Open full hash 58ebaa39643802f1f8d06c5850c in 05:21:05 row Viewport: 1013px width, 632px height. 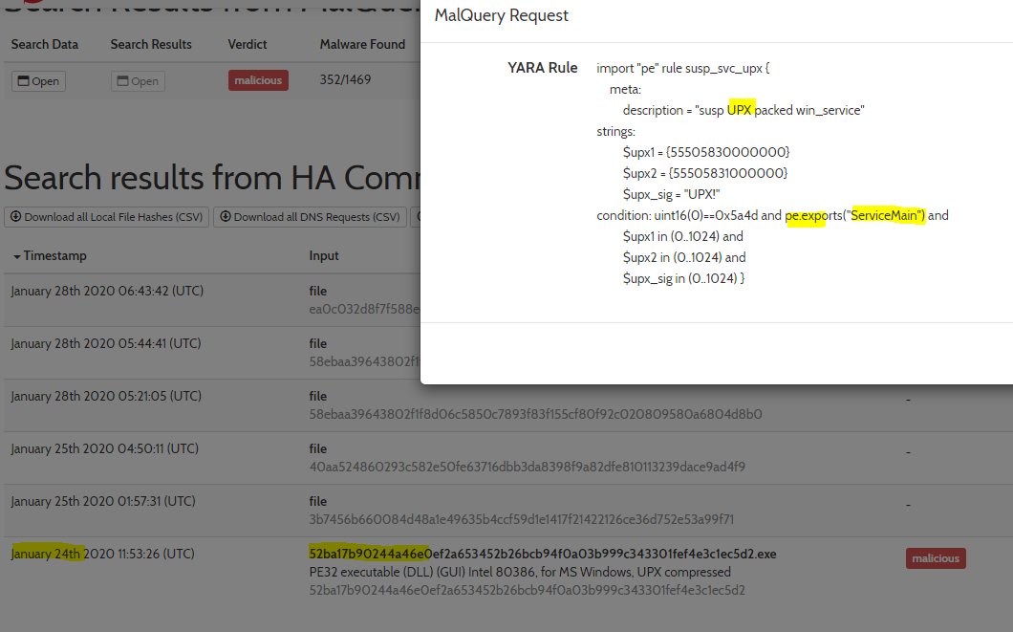(535, 414)
